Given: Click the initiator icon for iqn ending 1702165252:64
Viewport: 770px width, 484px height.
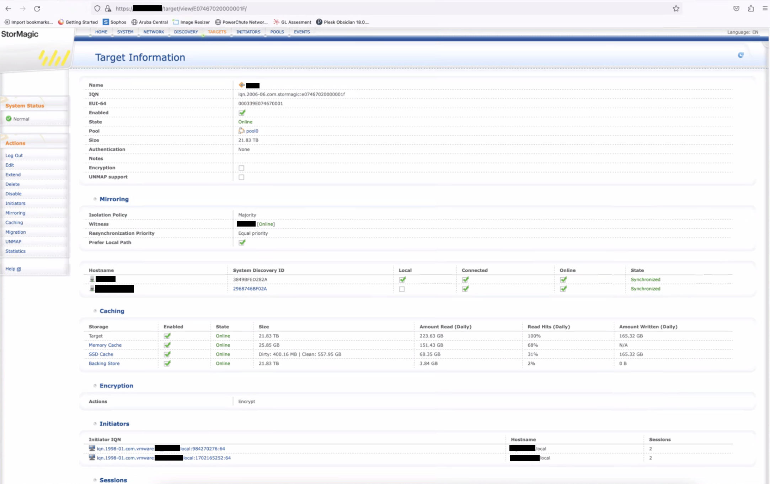Looking at the screenshot, I should (92, 457).
